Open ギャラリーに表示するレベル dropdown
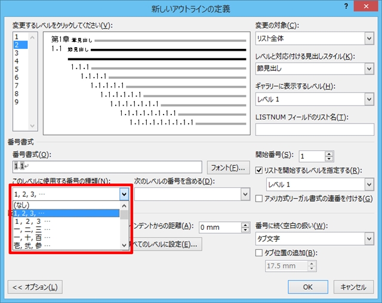Viewport: 382px width, 303px height. (369, 99)
